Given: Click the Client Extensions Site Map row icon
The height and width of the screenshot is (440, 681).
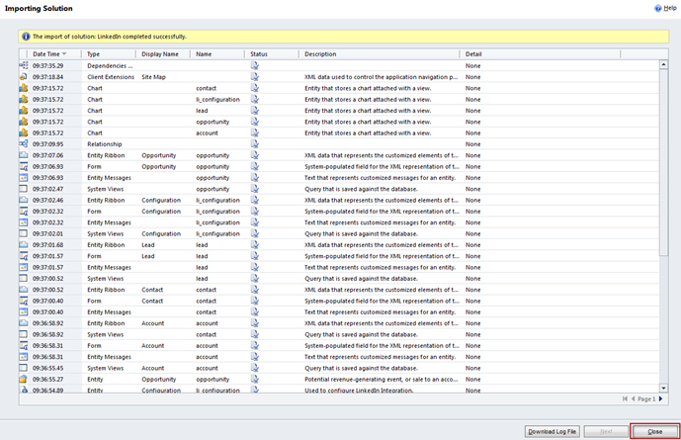Looking at the screenshot, I should point(24,77).
